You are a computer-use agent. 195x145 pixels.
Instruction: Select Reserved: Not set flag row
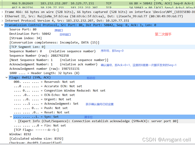pos(44,82)
